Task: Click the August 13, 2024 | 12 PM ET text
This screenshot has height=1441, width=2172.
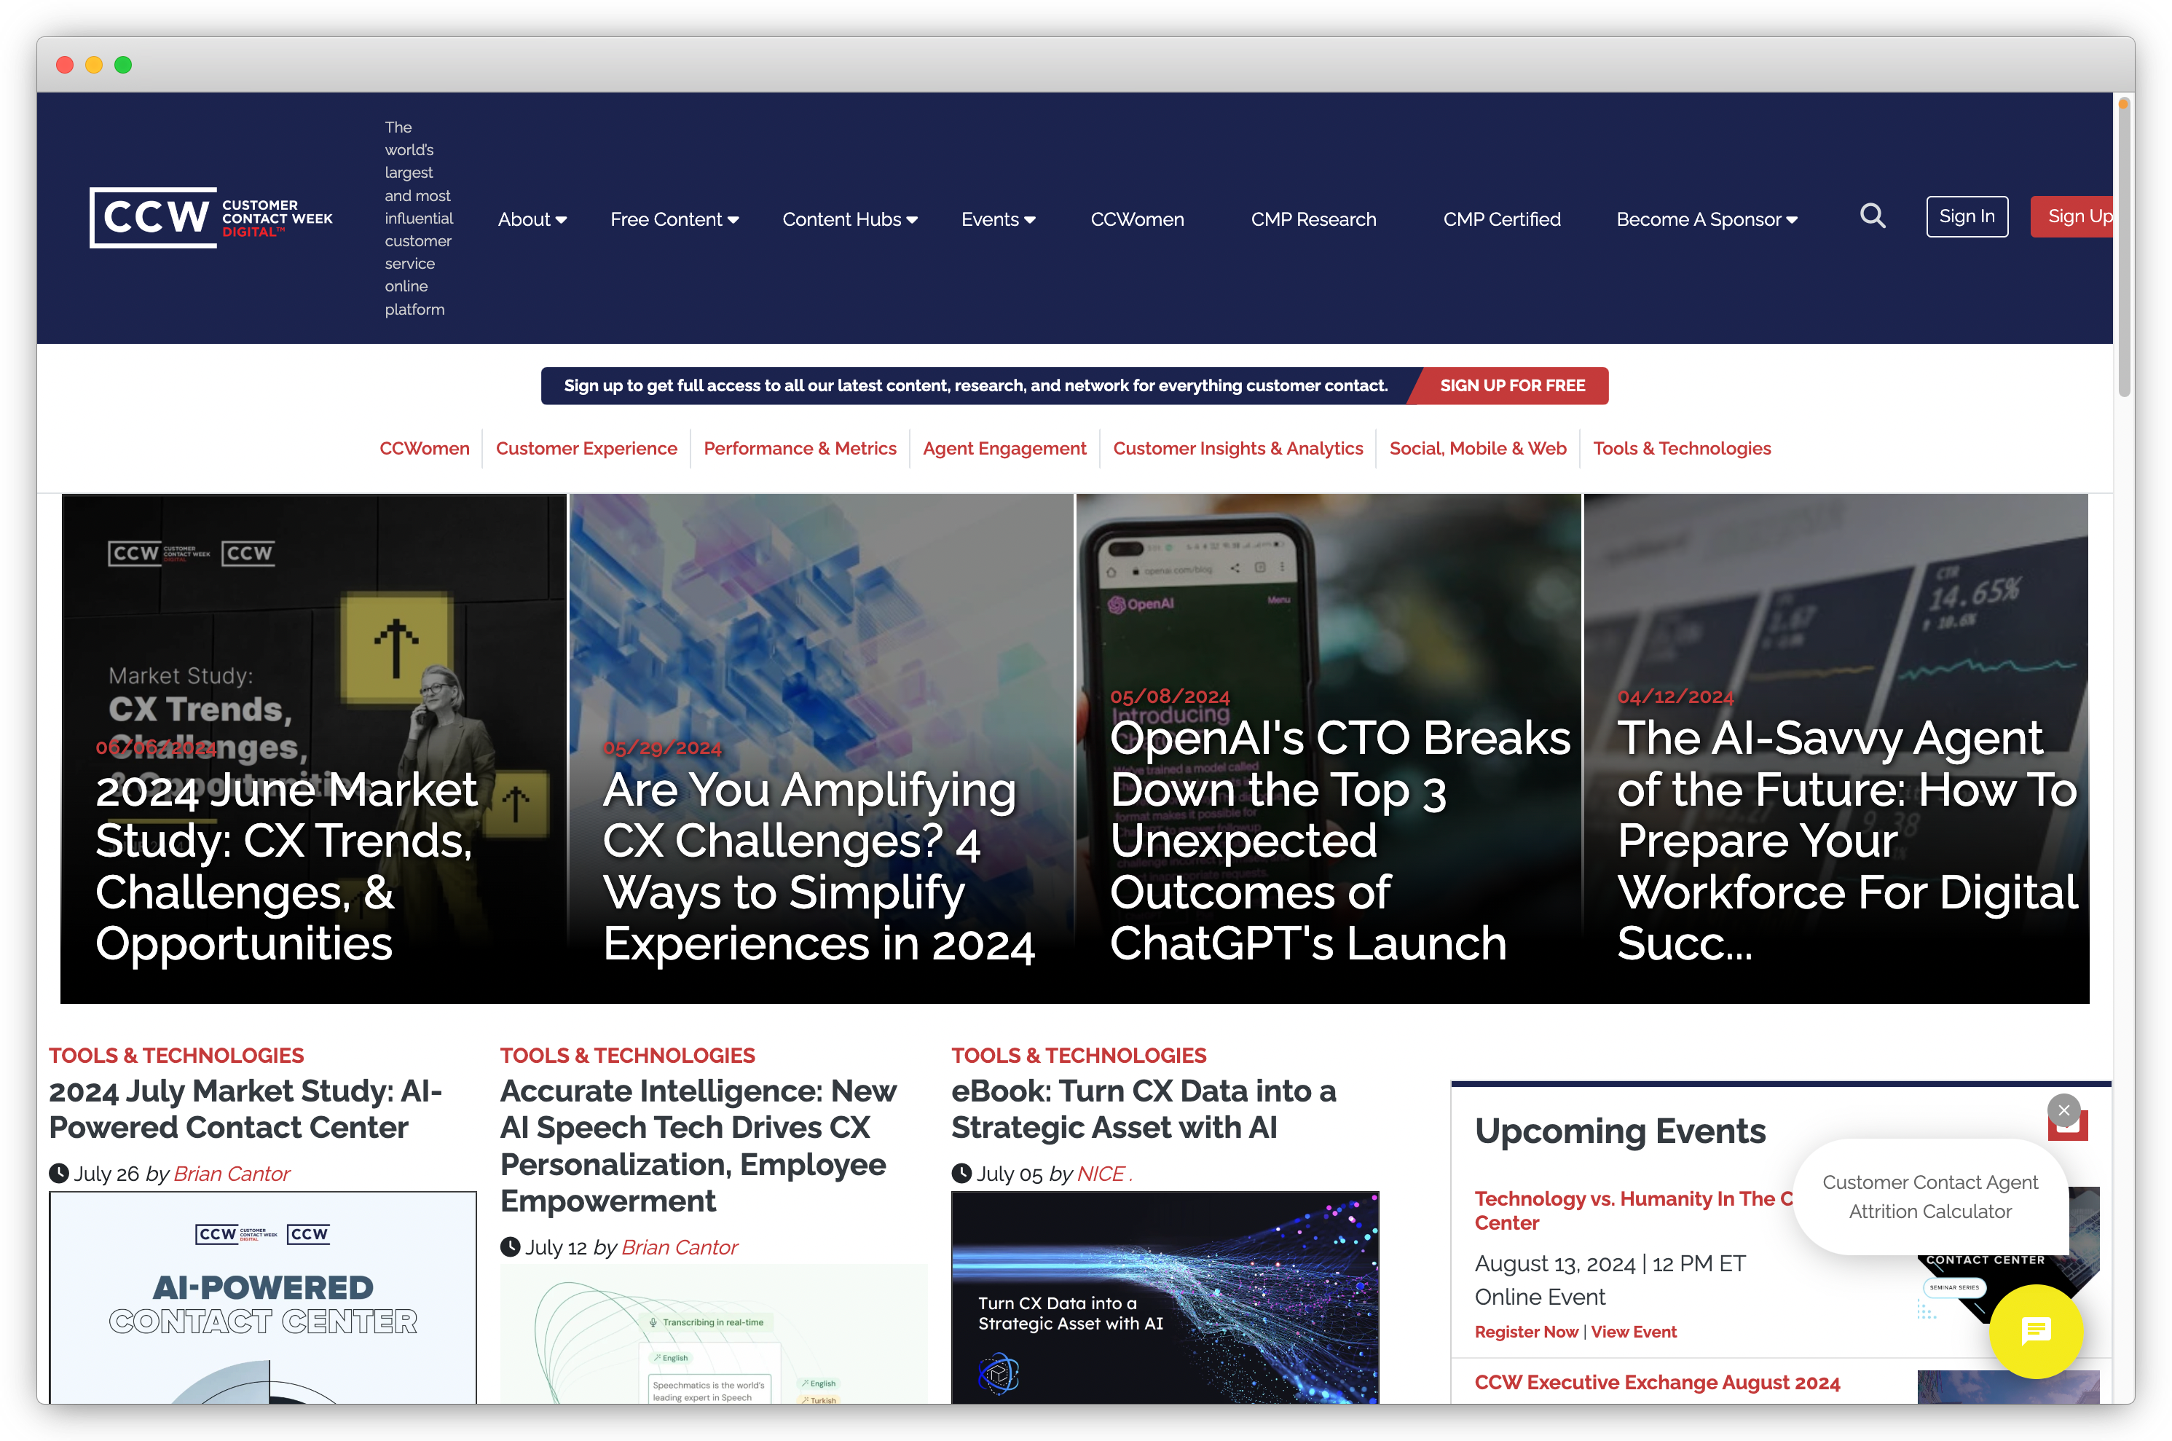Action: point(1610,1264)
